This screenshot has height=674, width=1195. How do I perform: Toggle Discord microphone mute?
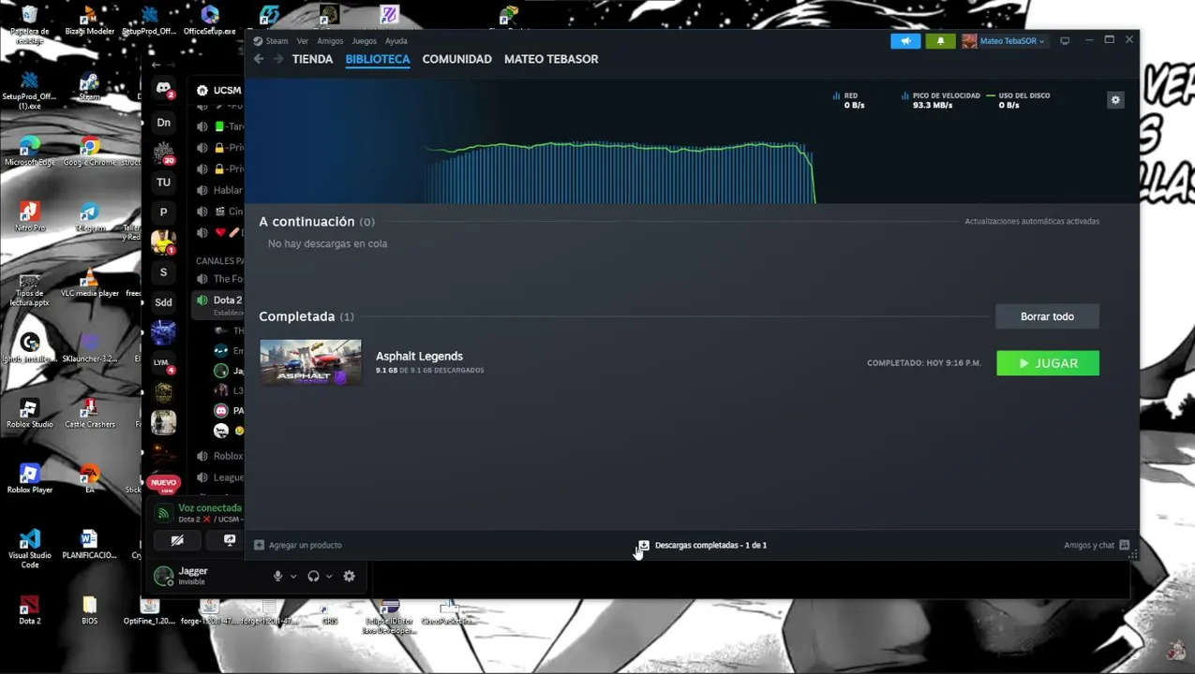277,577
